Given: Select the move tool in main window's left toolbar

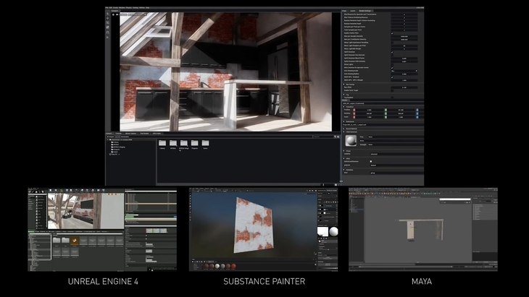Looking at the screenshot, I should click(x=108, y=18).
